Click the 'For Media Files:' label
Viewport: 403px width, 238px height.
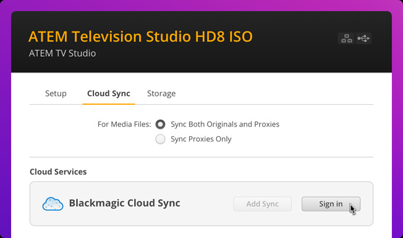[x=124, y=125]
